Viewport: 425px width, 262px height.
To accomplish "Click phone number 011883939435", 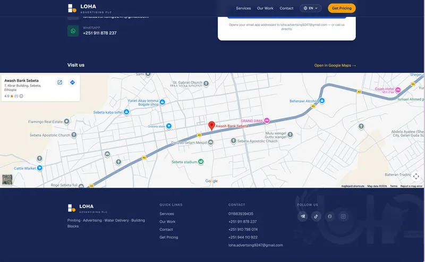I will [x=241, y=214].
